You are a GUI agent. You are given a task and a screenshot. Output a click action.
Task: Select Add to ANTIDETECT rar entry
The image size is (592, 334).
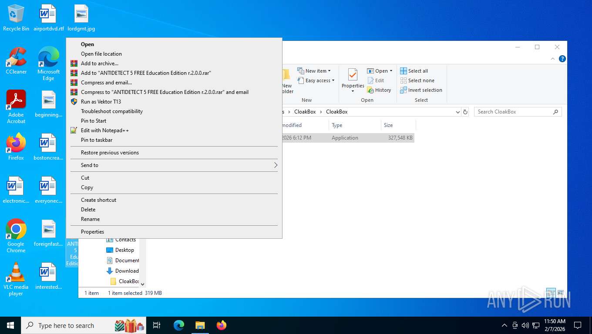point(174,73)
